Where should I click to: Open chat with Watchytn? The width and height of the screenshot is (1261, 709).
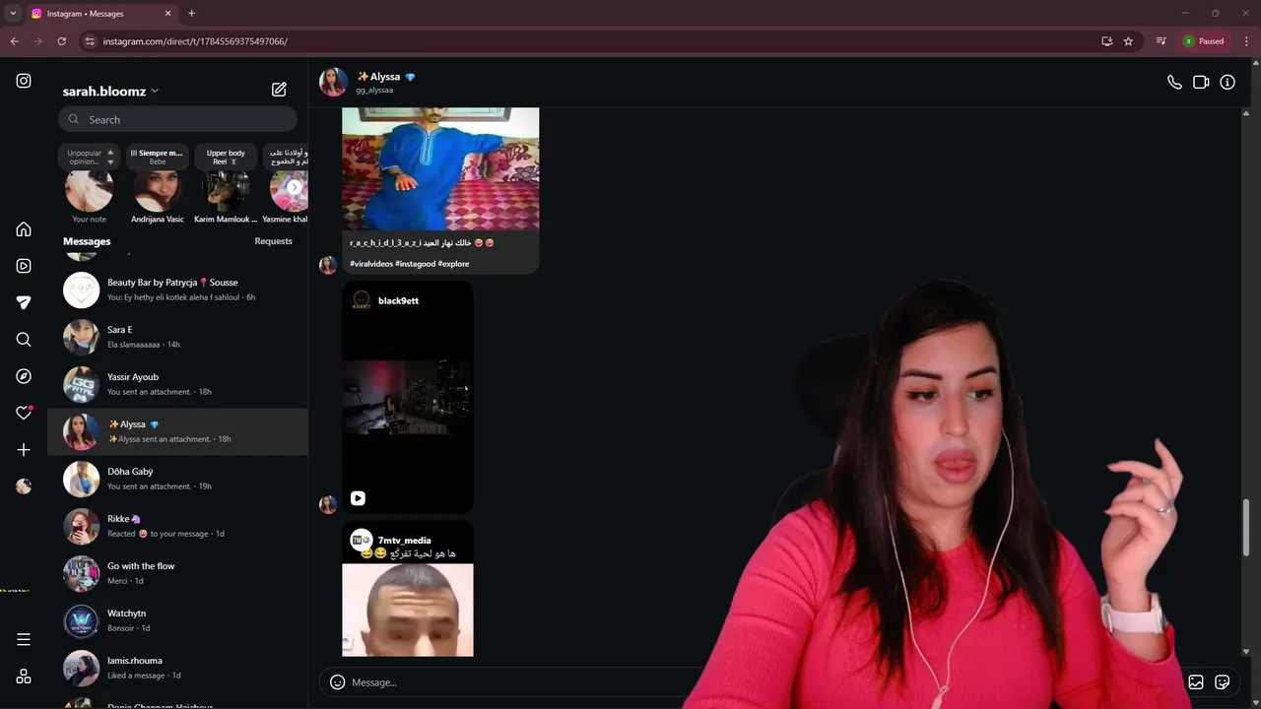[x=177, y=620]
